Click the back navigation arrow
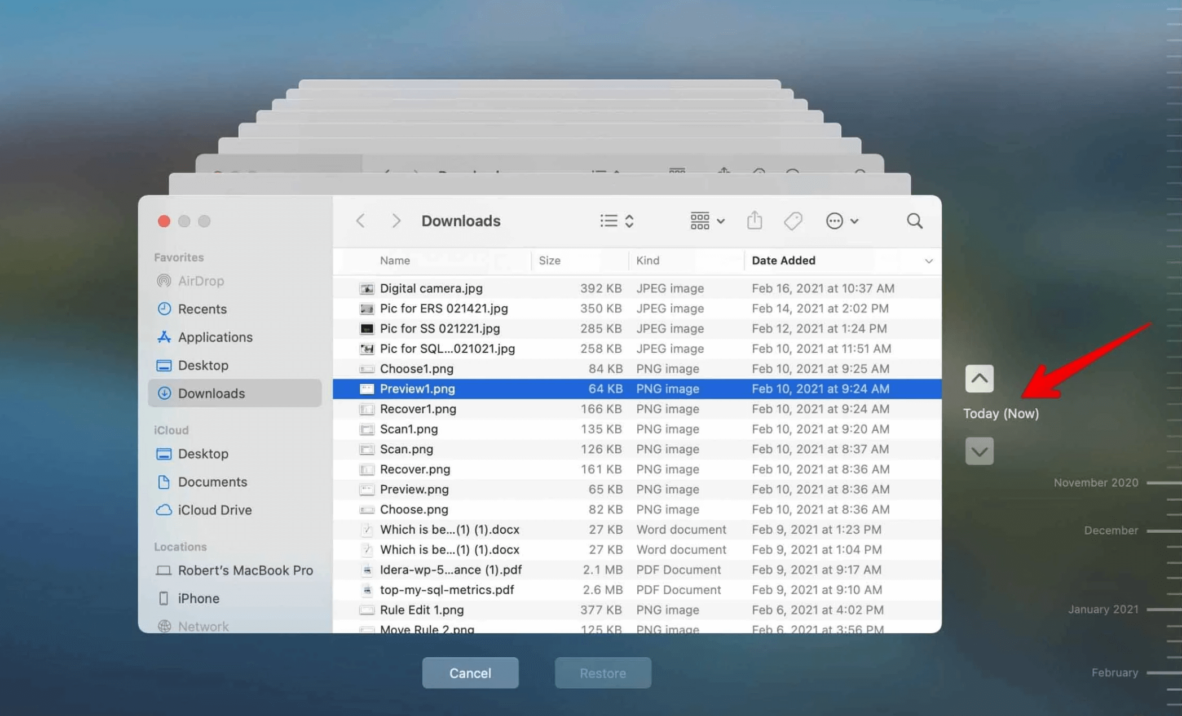This screenshot has height=716, width=1182. pos(360,220)
